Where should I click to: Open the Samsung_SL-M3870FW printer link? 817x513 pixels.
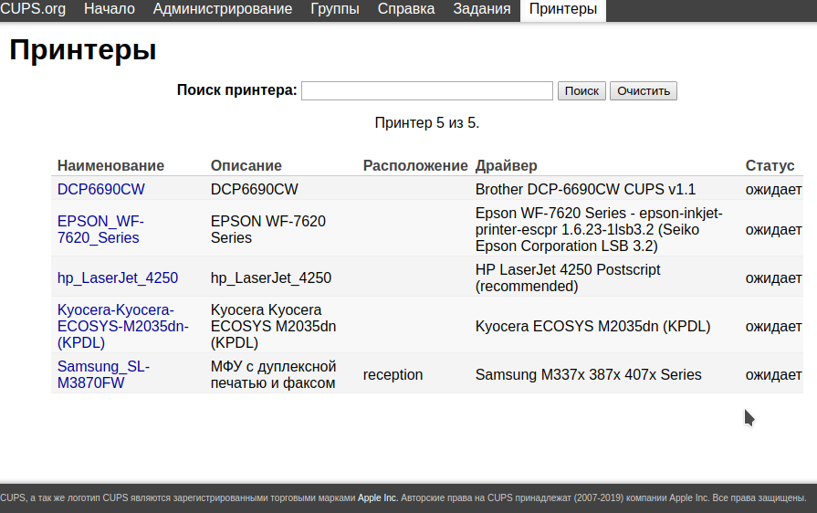(103, 374)
